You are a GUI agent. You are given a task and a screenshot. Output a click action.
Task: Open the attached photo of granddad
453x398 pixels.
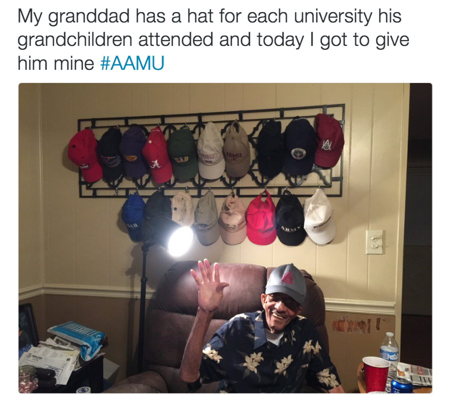click(x=225, y=238)
